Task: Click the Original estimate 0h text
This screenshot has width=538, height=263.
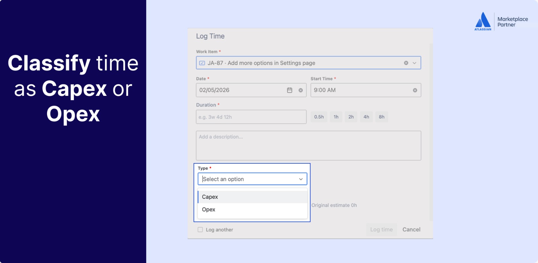Action: (x=334, y=205)
